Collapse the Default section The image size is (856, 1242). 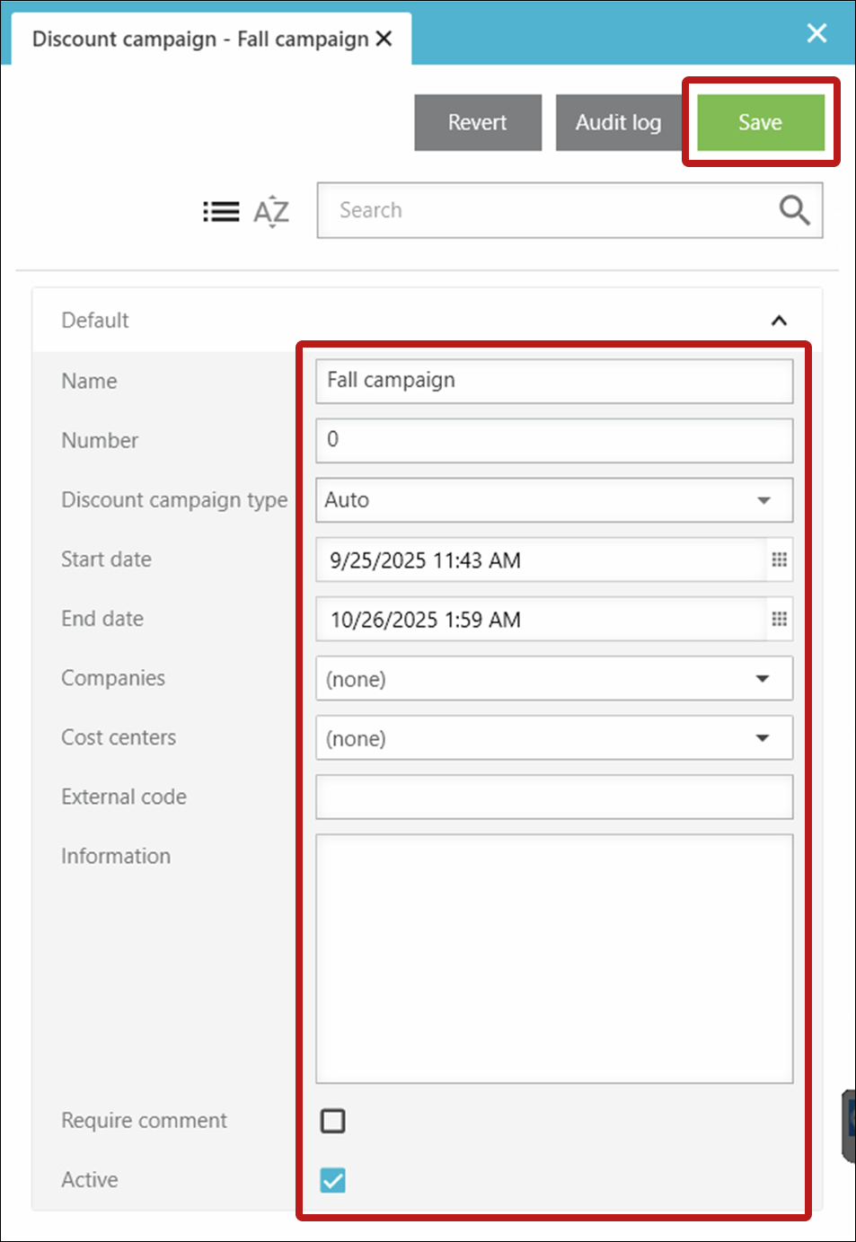point(779,321)
